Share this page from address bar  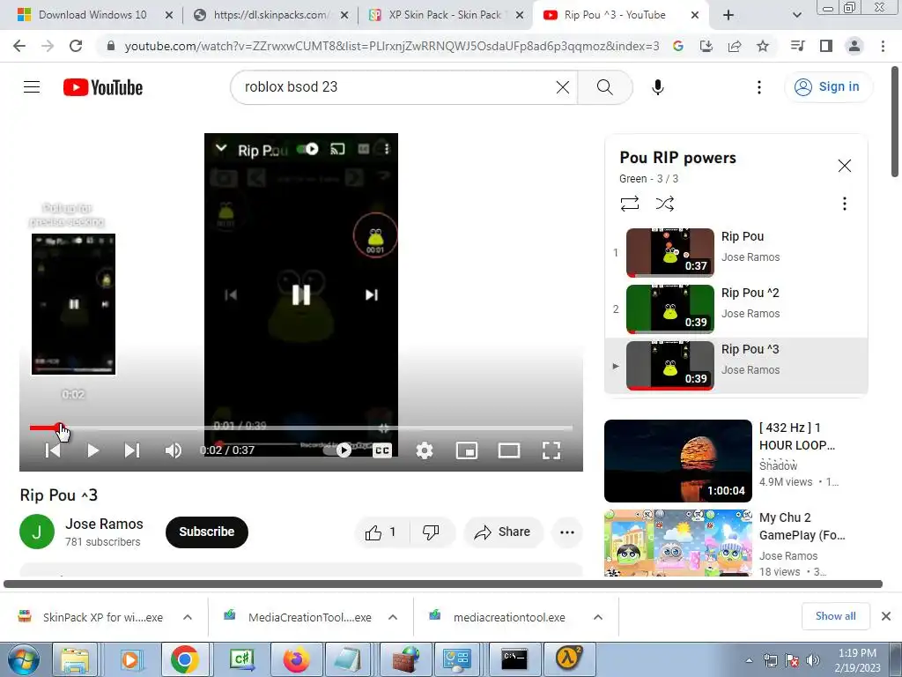point(735,46)
